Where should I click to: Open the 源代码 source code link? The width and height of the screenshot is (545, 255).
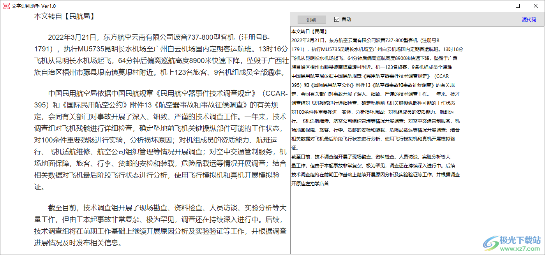529,19
